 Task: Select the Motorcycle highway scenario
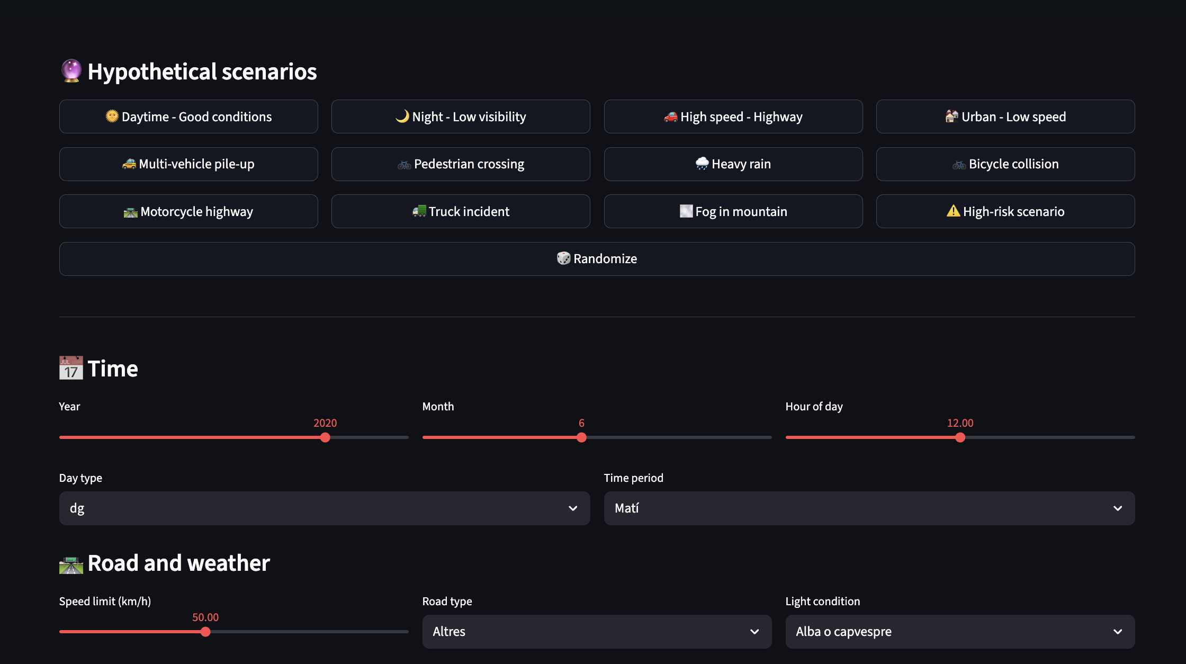click(188, 211)
